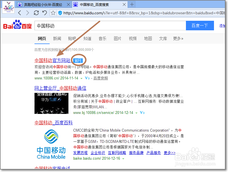228x172 pixels.
Task: Open the 贴吧 search category
Action: (72, 38)
